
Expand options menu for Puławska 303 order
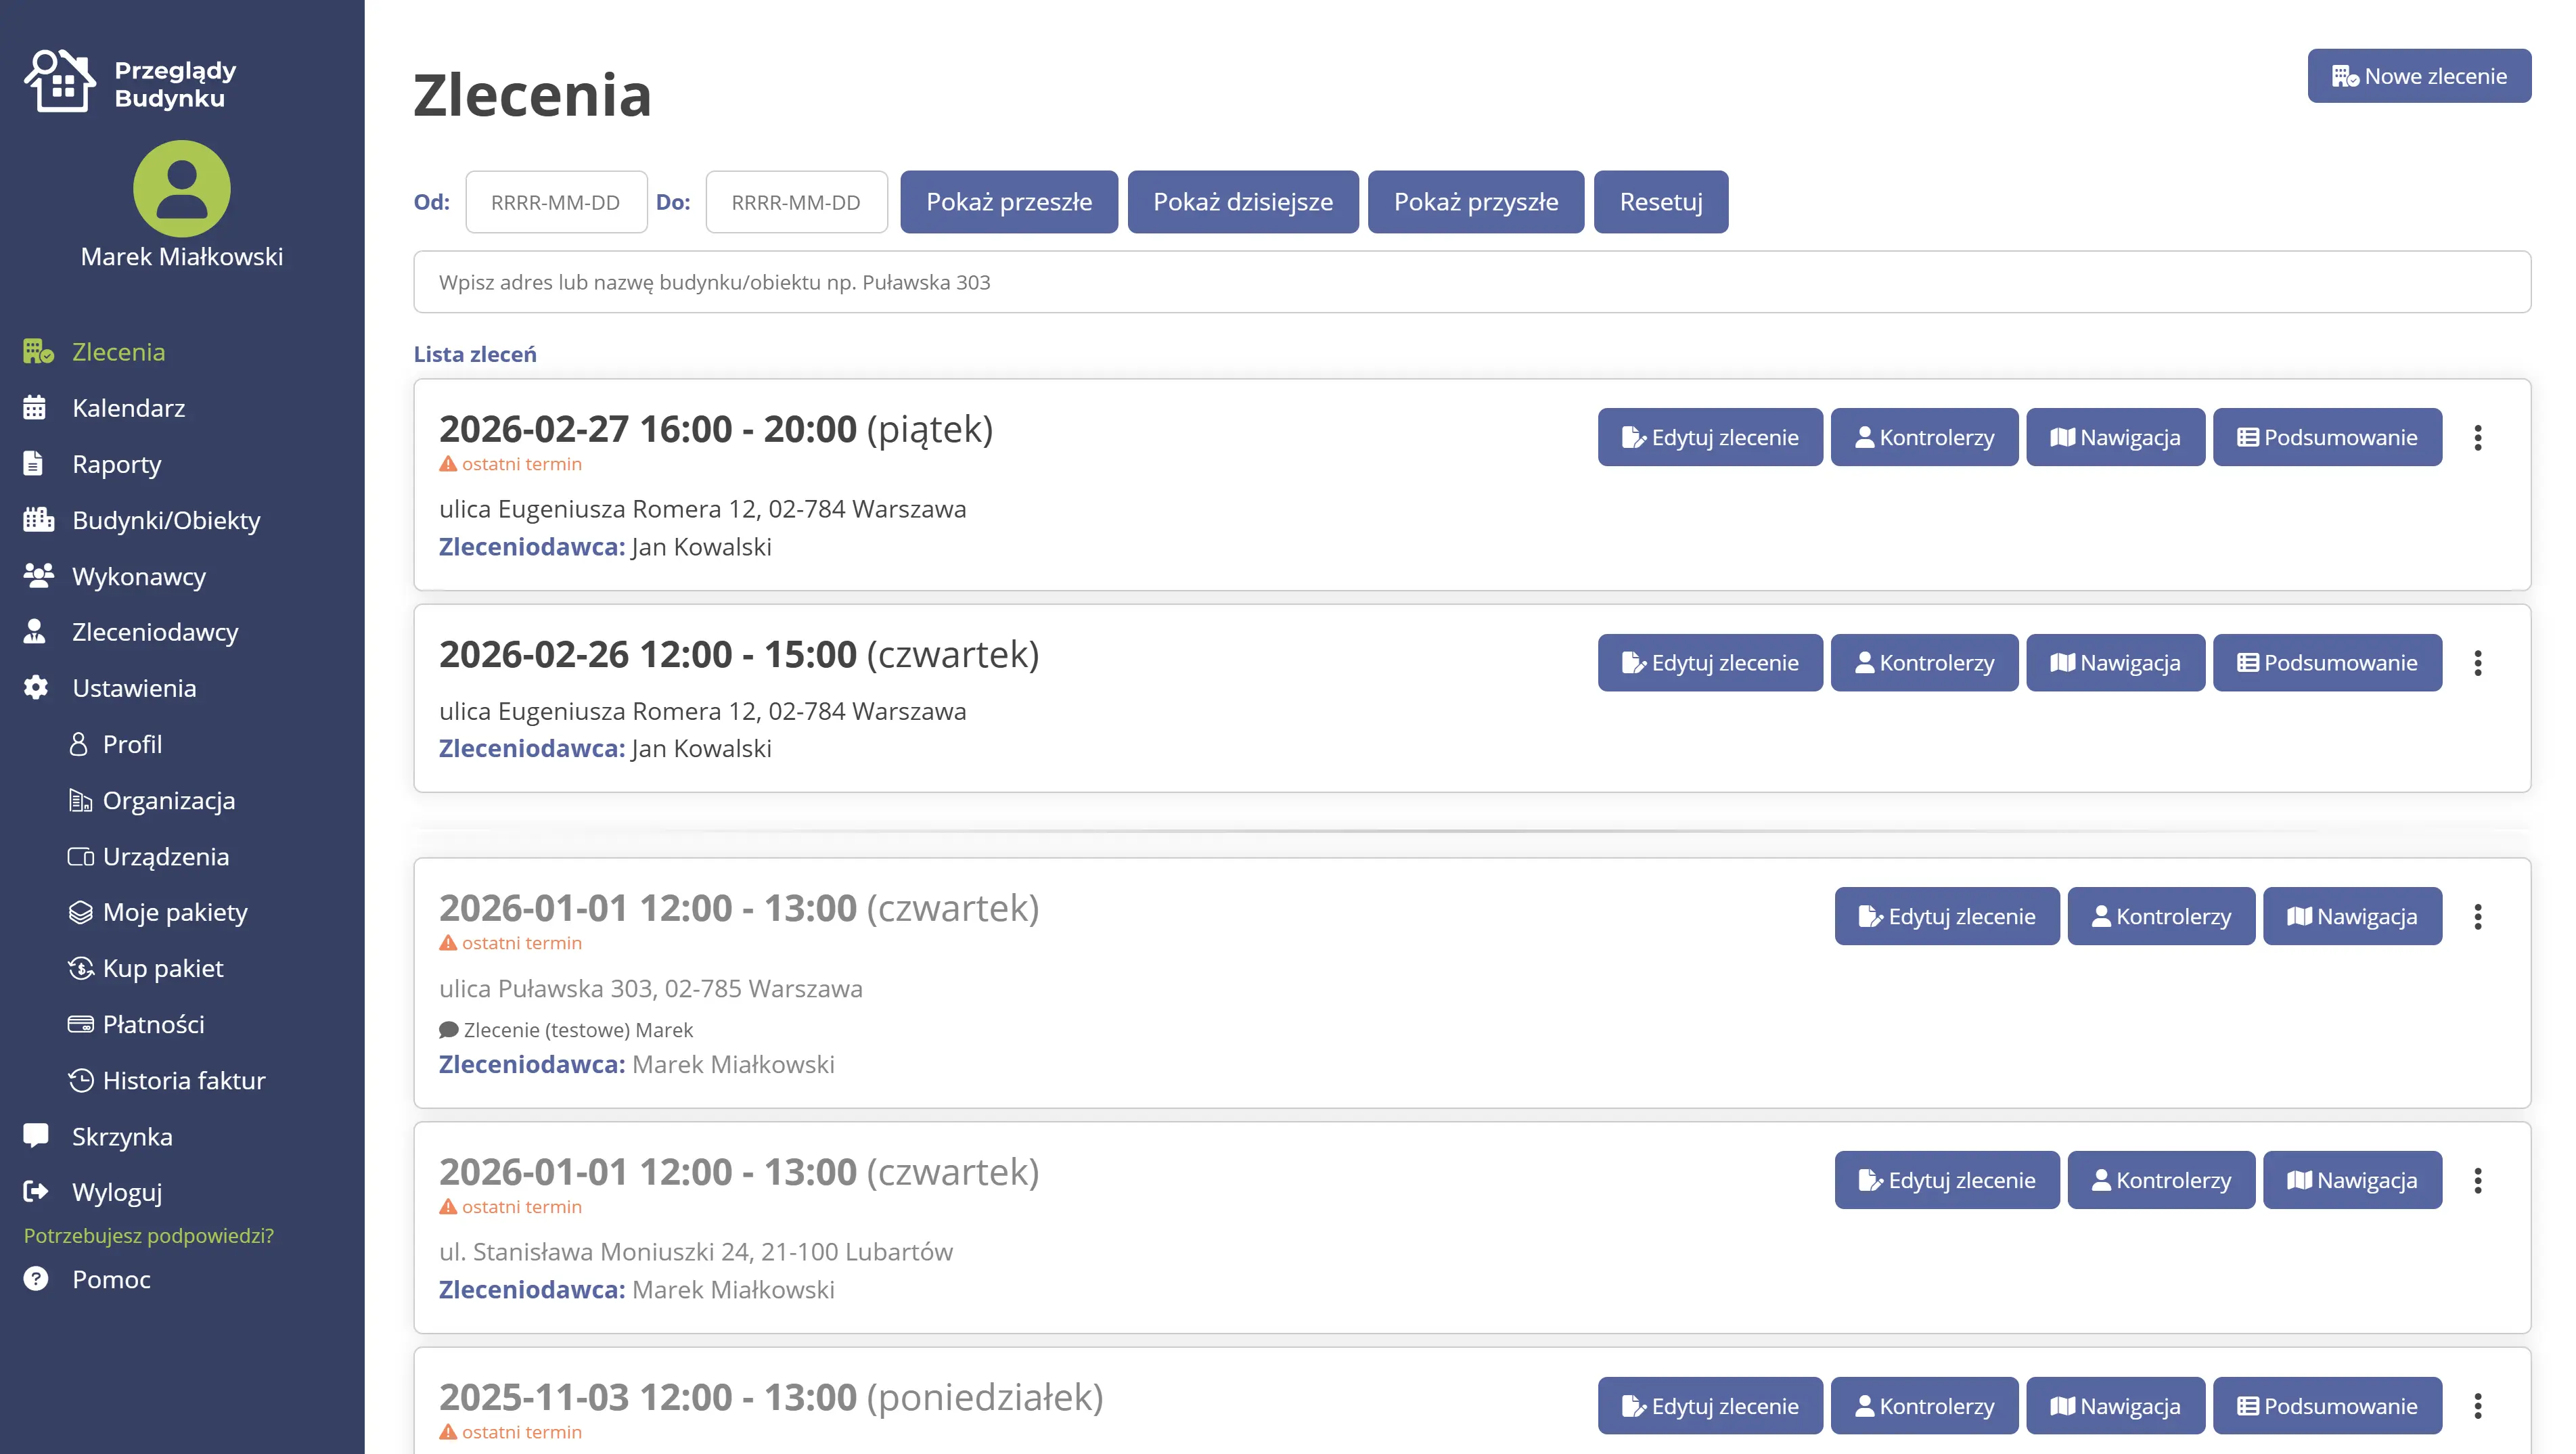(2478, 917)
